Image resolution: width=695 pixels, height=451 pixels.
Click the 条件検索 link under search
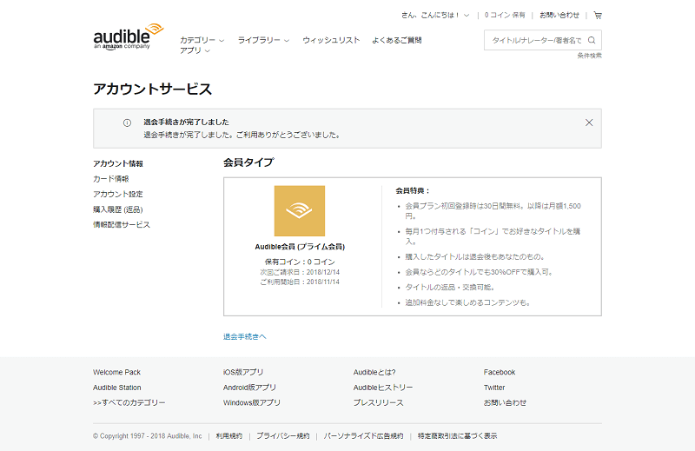click(590, 56)
